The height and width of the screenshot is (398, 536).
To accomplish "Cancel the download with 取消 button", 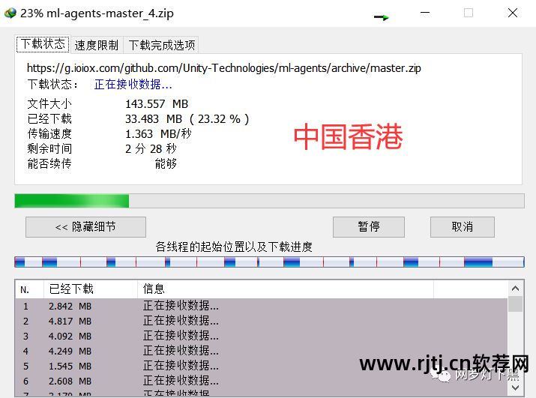I will pyautogui.click(x=463, y=226).
